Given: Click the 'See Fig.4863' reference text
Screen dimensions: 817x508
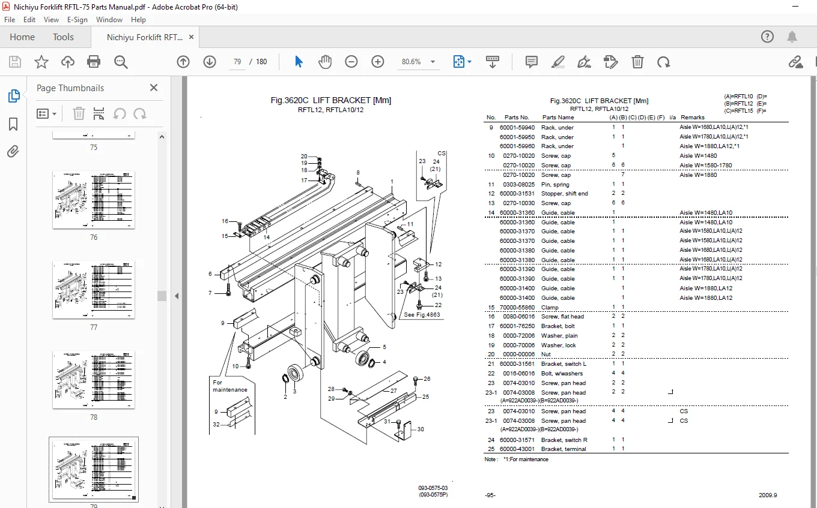Looking at the screenshot, I should [x=422, y=315].
